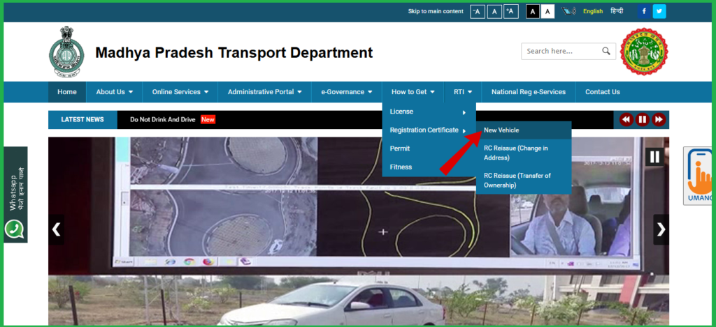Decrease font size with the -A button
716x327 pixels.
point(477,11)
